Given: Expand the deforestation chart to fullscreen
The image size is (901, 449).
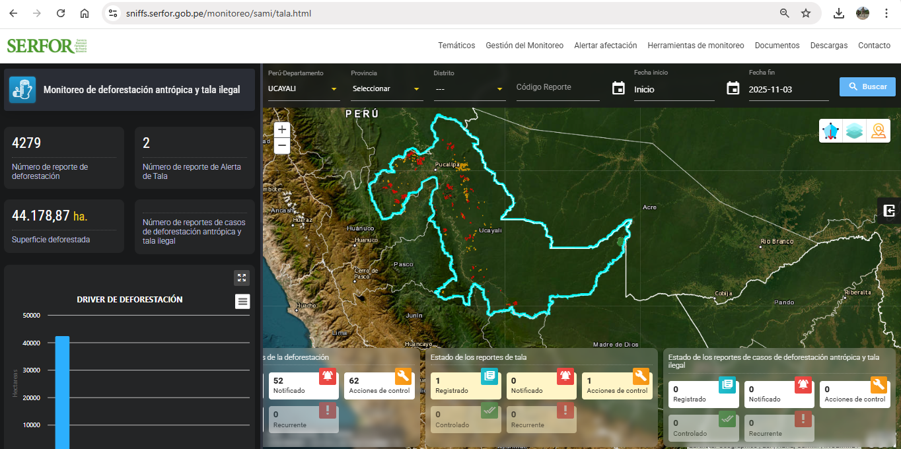Looking at the screenshot, I should pos(242,278).
